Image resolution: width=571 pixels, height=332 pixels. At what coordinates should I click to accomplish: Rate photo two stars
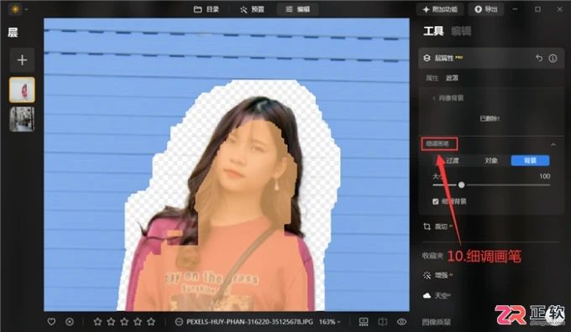coord(111,322)
